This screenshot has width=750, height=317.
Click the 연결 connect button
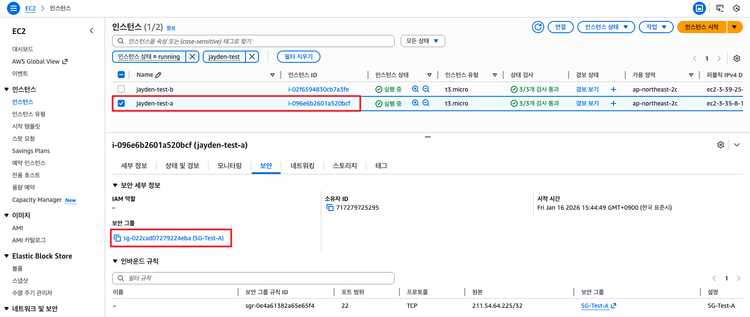[x=561, y=27]
